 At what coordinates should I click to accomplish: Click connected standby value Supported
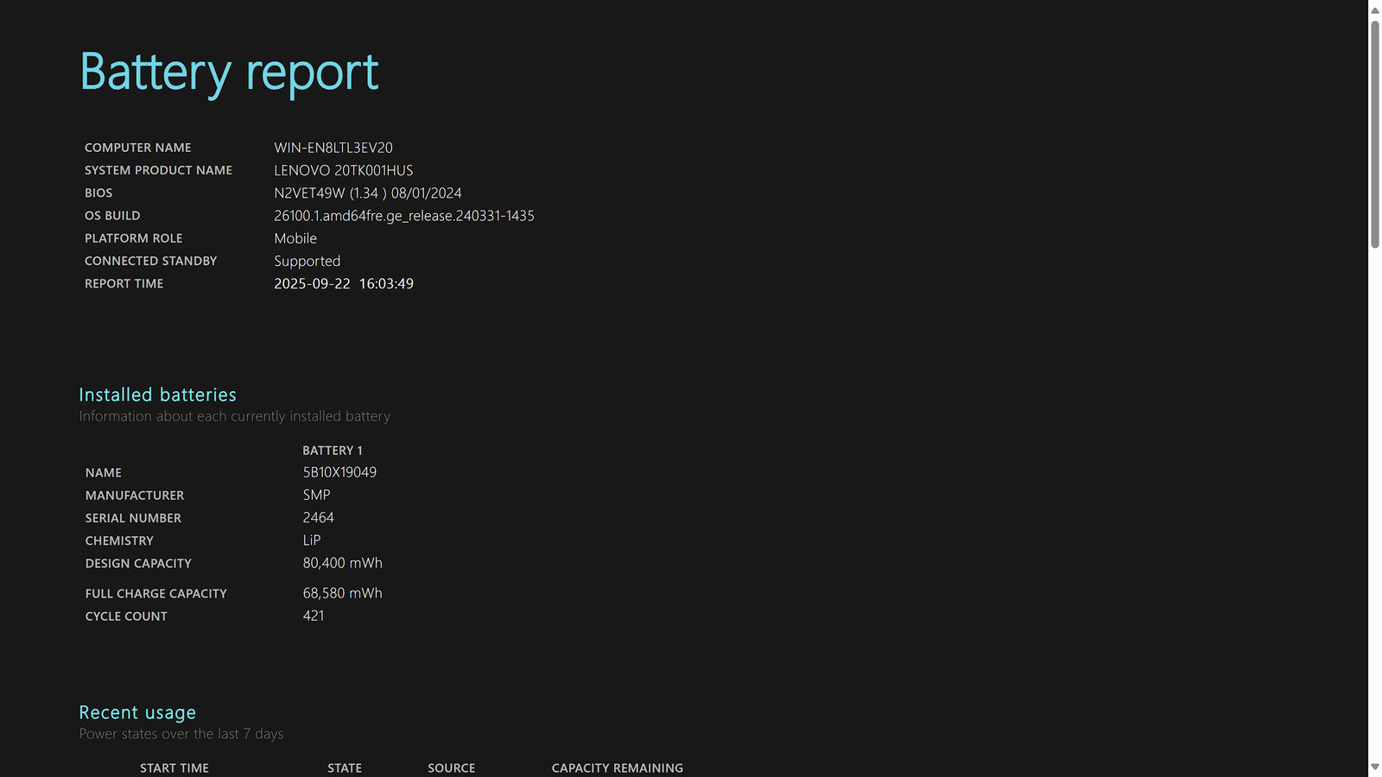(307, 261)
